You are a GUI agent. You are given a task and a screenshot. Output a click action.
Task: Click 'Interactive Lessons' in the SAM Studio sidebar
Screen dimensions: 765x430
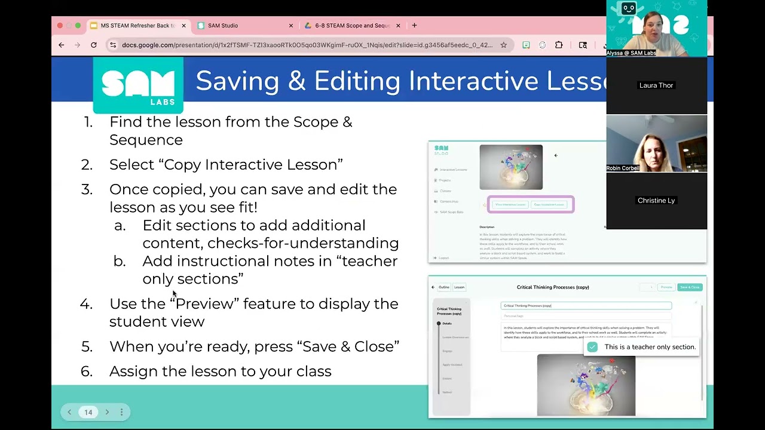click(451, 170)
